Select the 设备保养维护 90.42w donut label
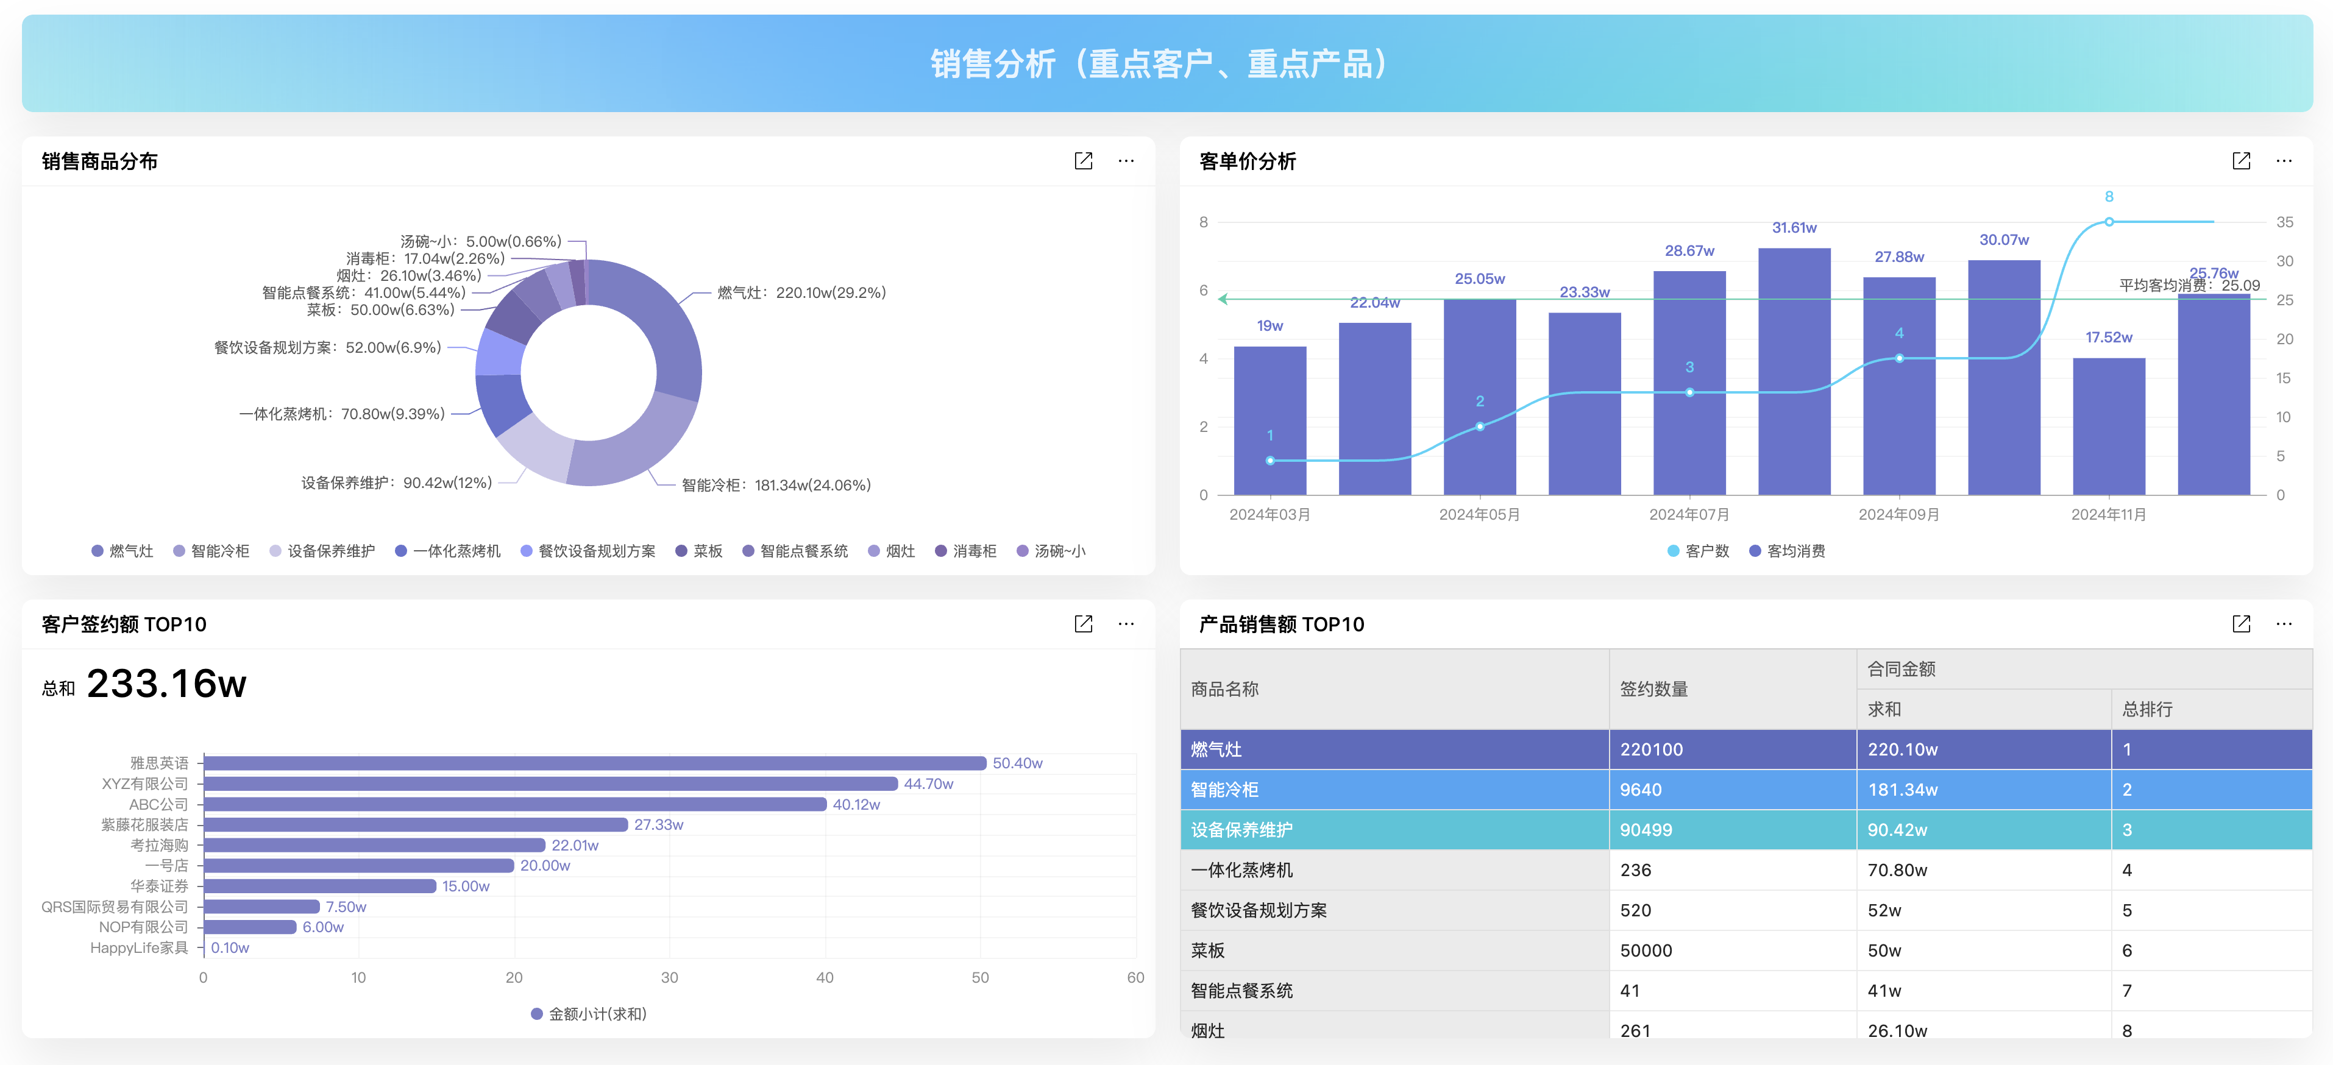The height and width of the screenshot is (1065, 2333). click(x=397, y=483)
